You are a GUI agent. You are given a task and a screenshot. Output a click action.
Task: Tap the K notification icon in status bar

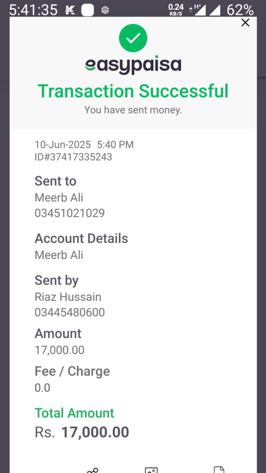pos(70,11)
